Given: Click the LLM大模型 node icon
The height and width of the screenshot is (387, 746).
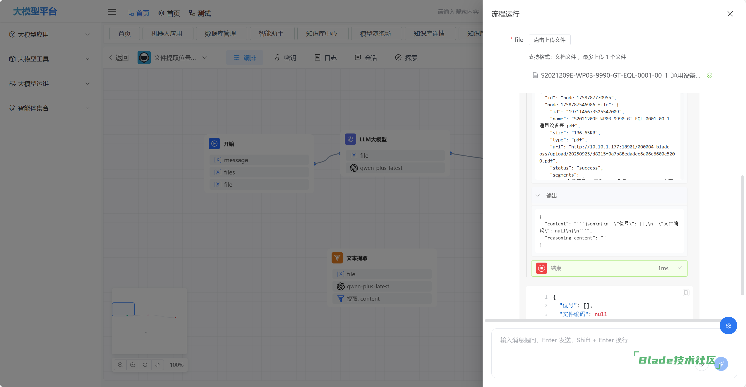Looking at the screenshot, I should point(350,139).
